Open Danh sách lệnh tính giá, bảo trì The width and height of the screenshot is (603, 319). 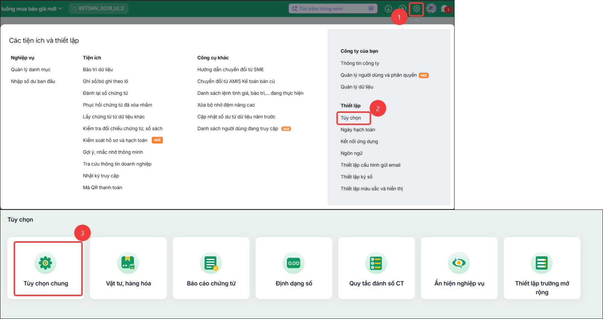[250, 93]
